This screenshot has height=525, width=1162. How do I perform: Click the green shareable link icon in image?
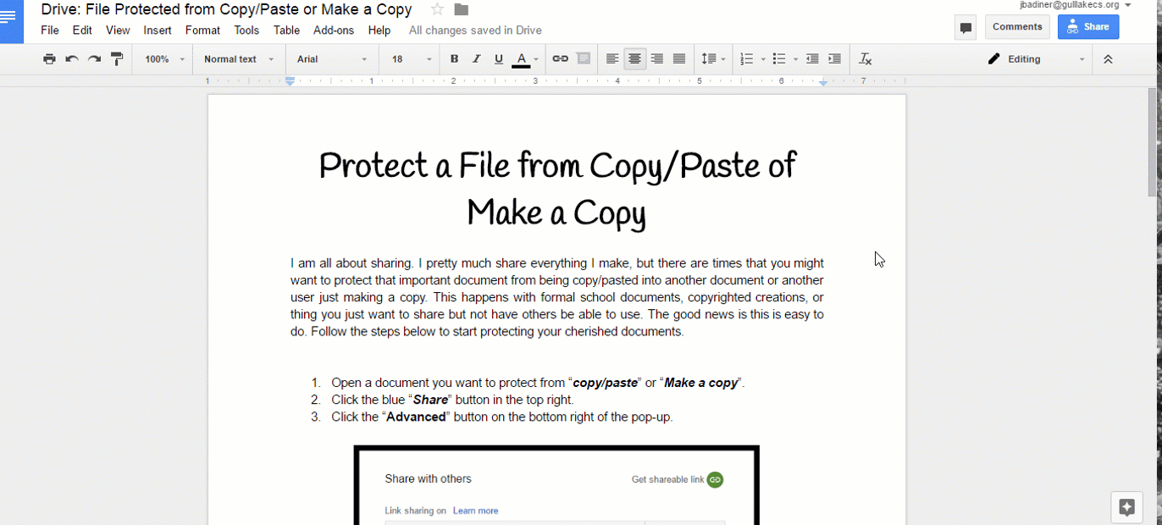point(716,479)
